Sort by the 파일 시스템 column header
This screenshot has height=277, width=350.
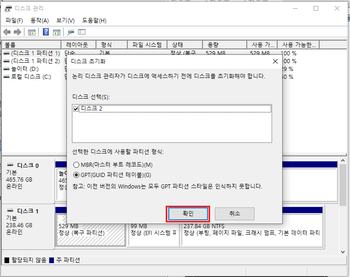(147, 45)
